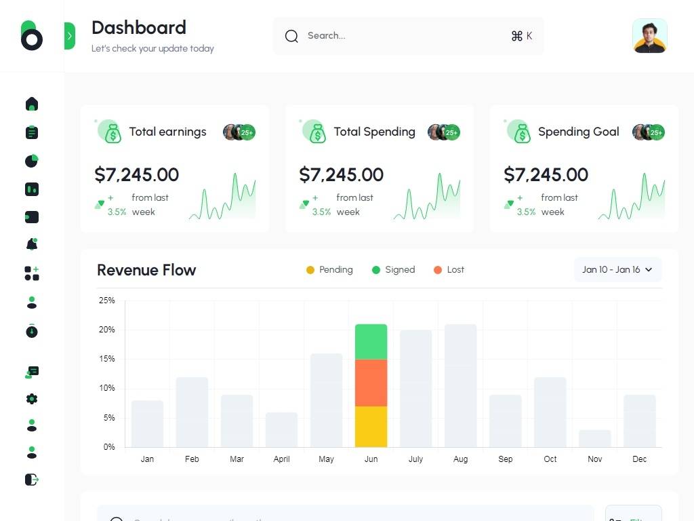Toggle the Lost legend item
694x521 pixels.
tap(449, 270)
